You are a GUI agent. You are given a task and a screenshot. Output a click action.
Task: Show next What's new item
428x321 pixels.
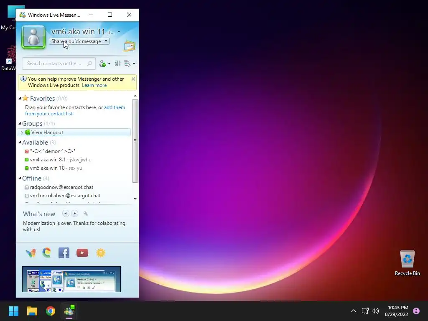[x=74, y=214]
